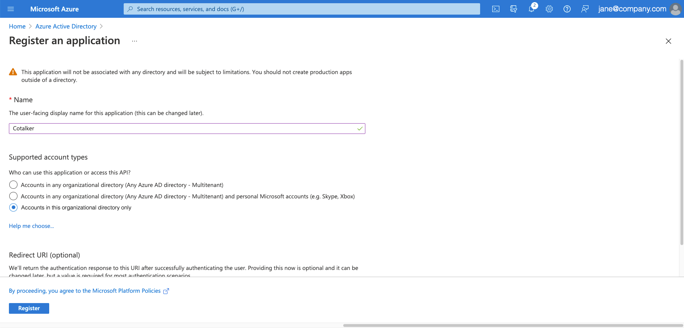Open the ellipsis more options beside page title

(x=134, y=41)
